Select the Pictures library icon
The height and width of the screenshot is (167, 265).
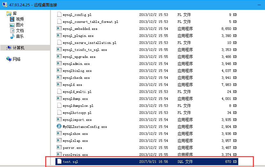pyautogui.click(x=12, y=25)
